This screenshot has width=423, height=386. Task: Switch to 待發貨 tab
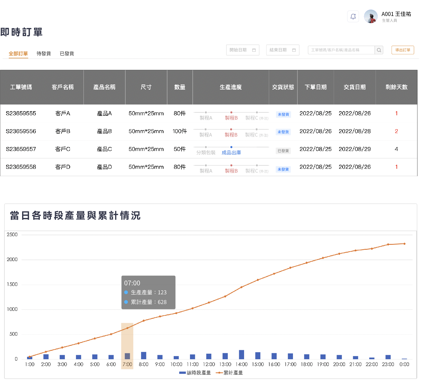pyautogui.click(x=44, y=54)
